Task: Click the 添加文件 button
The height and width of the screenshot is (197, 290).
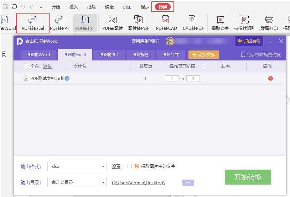Action: (x=203, y=55)
